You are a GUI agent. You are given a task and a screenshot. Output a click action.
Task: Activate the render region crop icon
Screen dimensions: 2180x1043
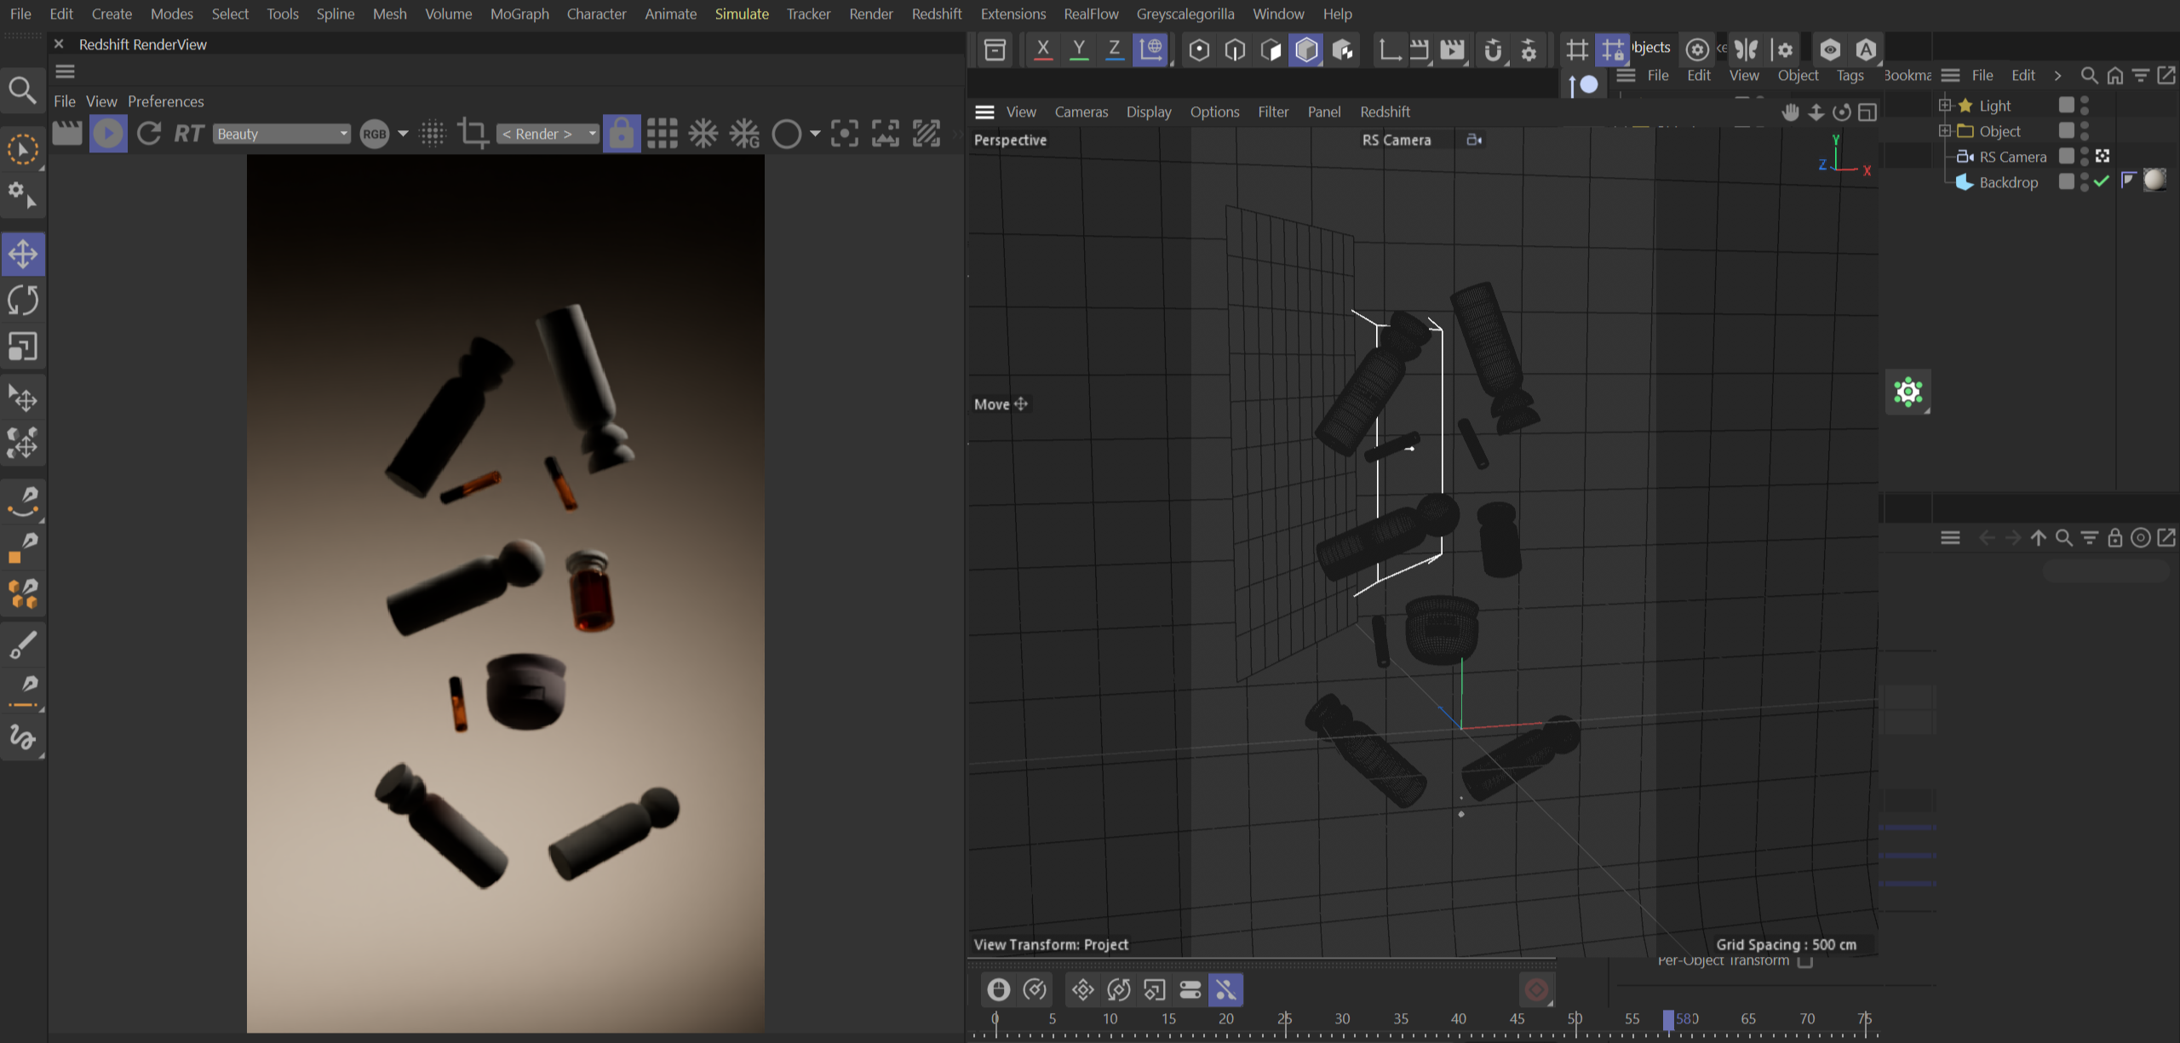473,134
